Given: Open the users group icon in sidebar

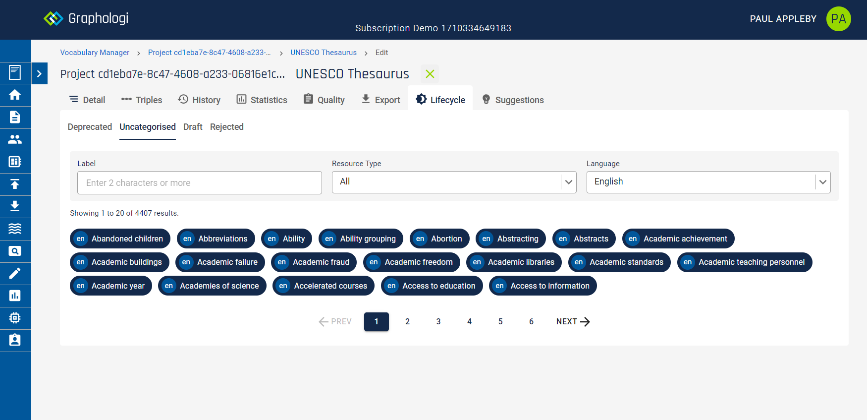Looking at the screenshot, I should click(x=15, y=139).
